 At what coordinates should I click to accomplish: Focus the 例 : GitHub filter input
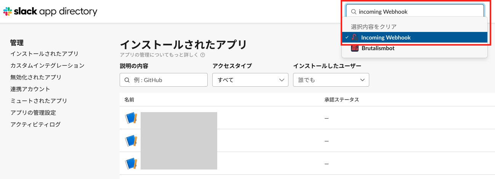pos(163,80)
